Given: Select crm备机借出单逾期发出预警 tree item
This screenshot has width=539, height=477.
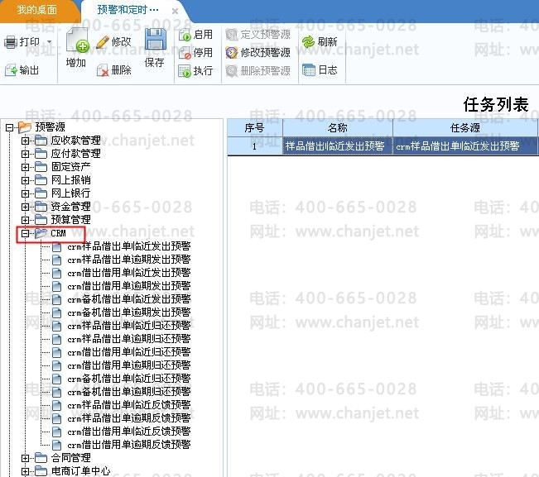Looking at the screenshot, I should 129,312.
